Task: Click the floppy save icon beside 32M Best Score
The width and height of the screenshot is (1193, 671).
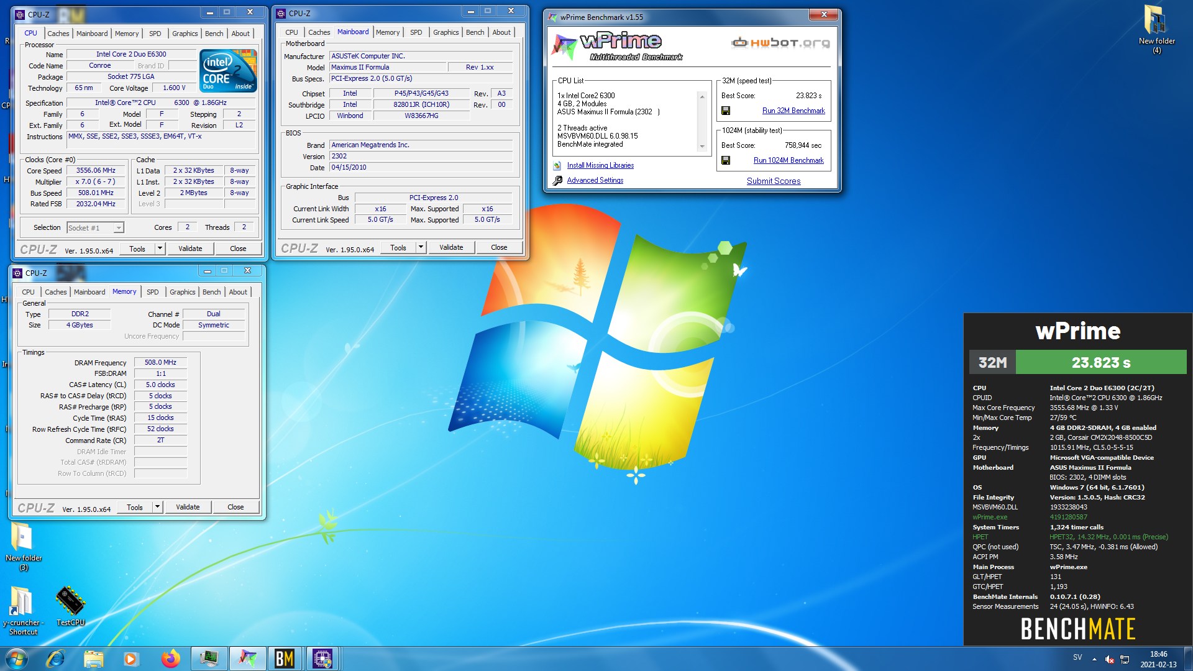Action: click(725, 111)
